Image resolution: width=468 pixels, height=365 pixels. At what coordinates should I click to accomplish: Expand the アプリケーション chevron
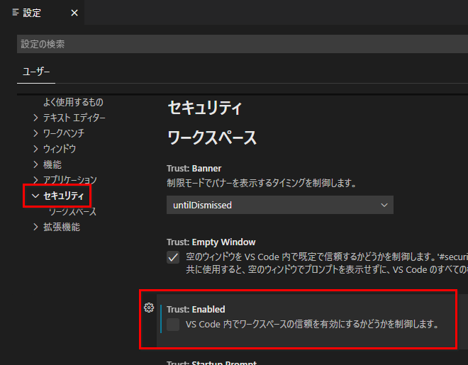point(36,180)
